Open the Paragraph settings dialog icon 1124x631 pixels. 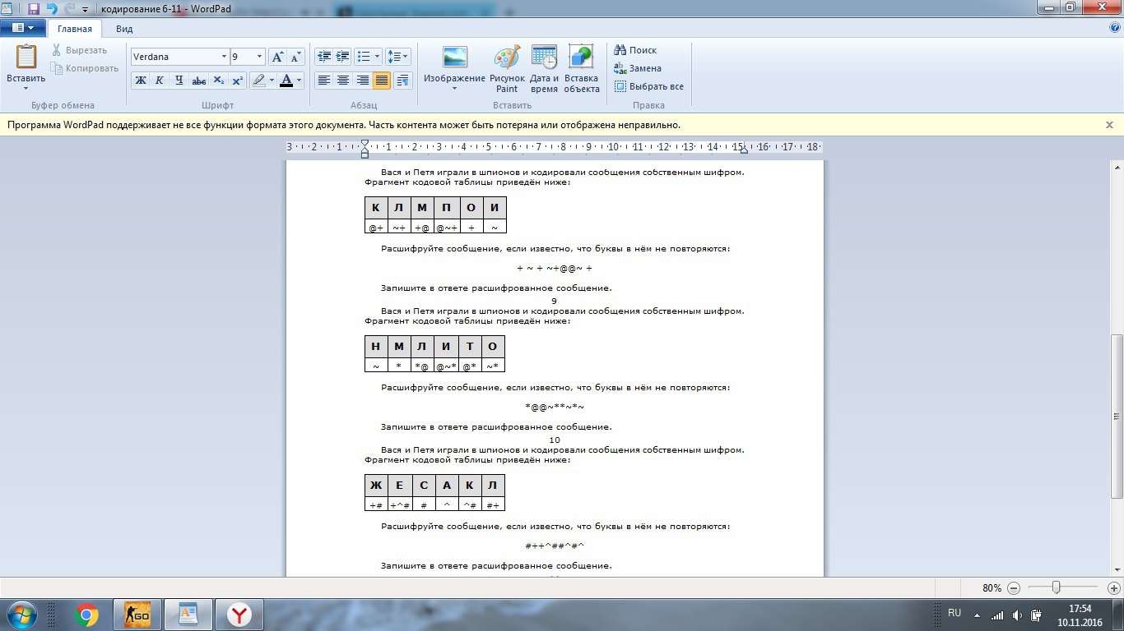point(402,81)
